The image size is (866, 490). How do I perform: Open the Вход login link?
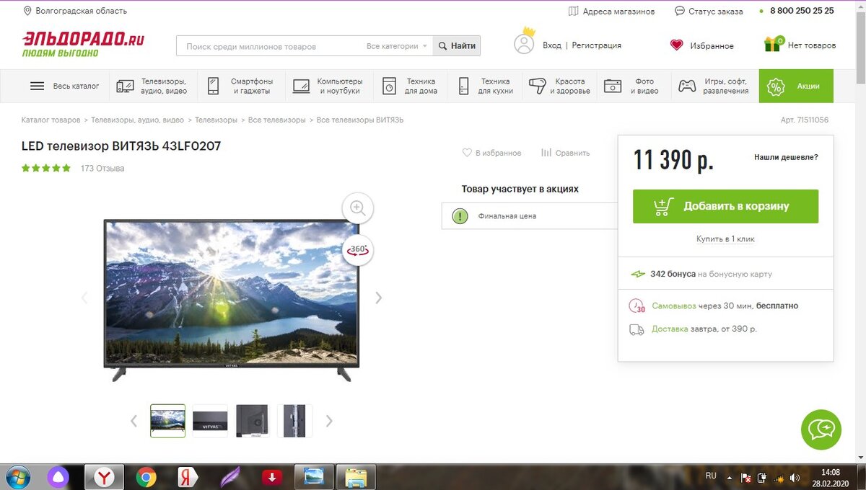tap(552, 45)
